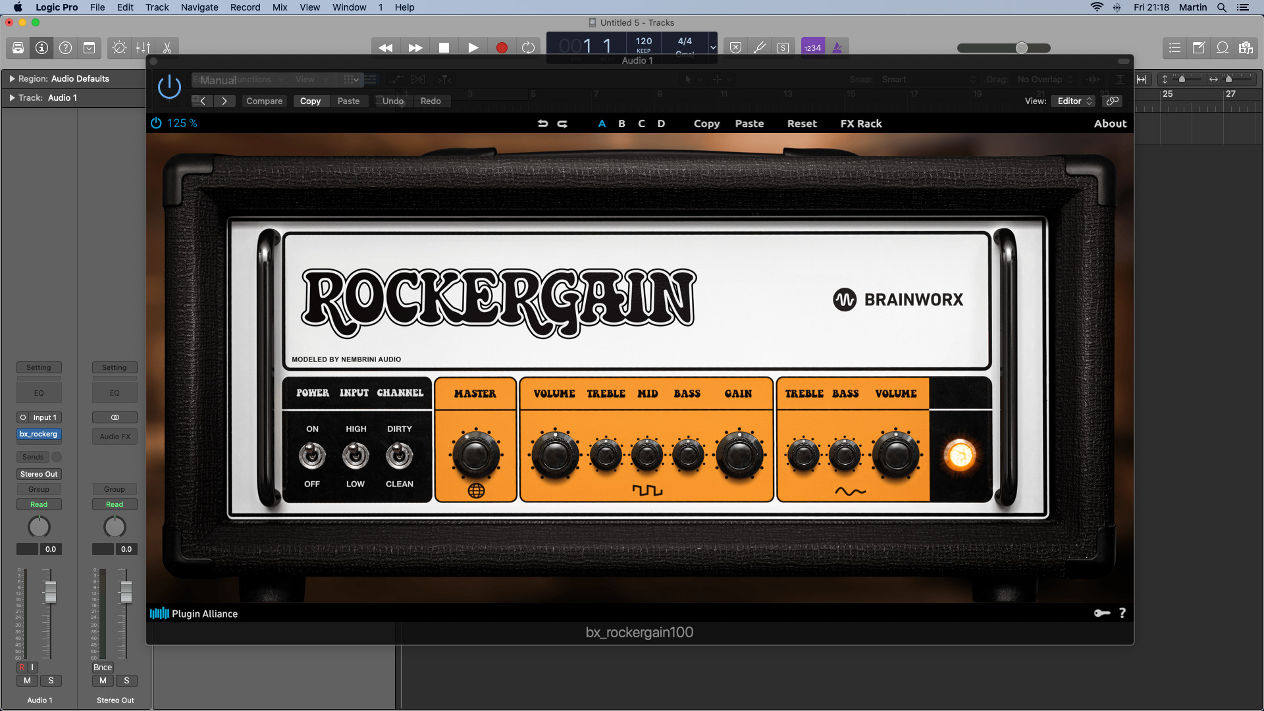Viewport: 1264px width, 711px height.
Task: Click the globe icon under MASTER
Action: (x=476, y=490)
